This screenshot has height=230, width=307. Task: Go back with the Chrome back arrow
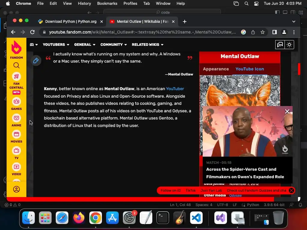pyautogui.click(x=13, y=32)
